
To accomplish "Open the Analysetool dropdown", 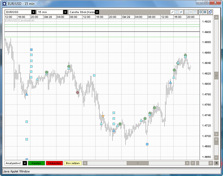I will [25, 163].
